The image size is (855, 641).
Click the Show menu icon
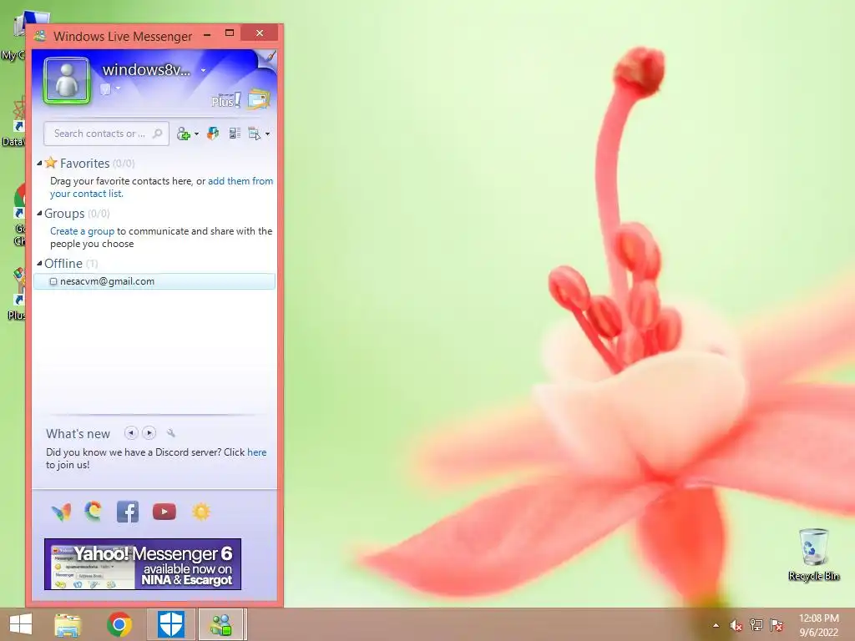(255, 134)
